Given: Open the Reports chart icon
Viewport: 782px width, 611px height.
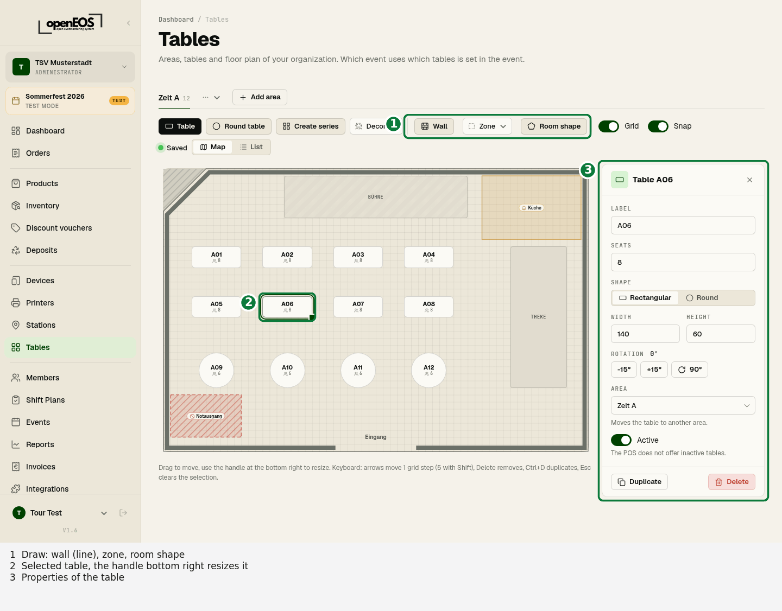Looking at the screenshot, I should [16, 444].
